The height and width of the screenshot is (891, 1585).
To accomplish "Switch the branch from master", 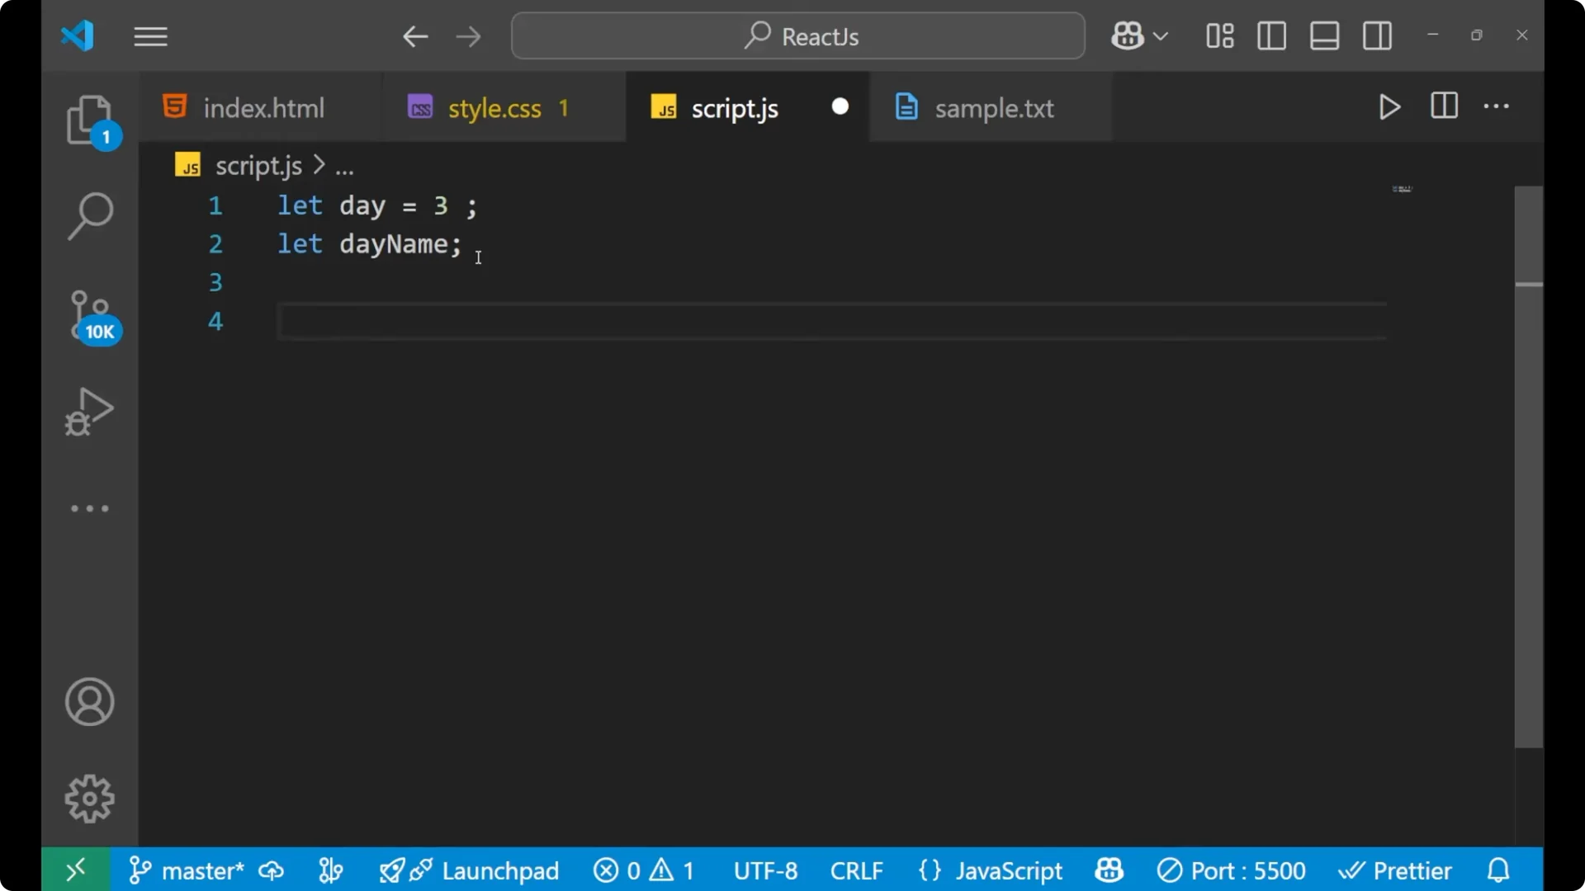I will click(201, 870).
